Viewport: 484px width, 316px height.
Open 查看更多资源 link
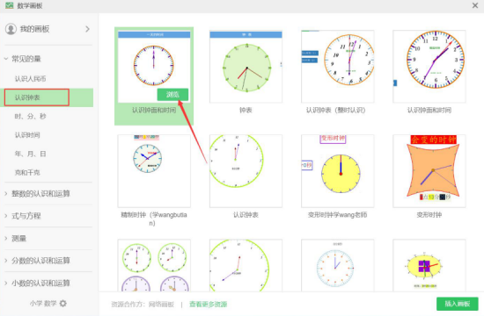coord(208,305)
